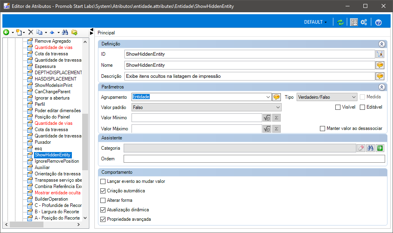Click the eraser icon beside Categoria
Image resolution: width=393 pixels, height=233 pixels.
[x=361, y=148]
